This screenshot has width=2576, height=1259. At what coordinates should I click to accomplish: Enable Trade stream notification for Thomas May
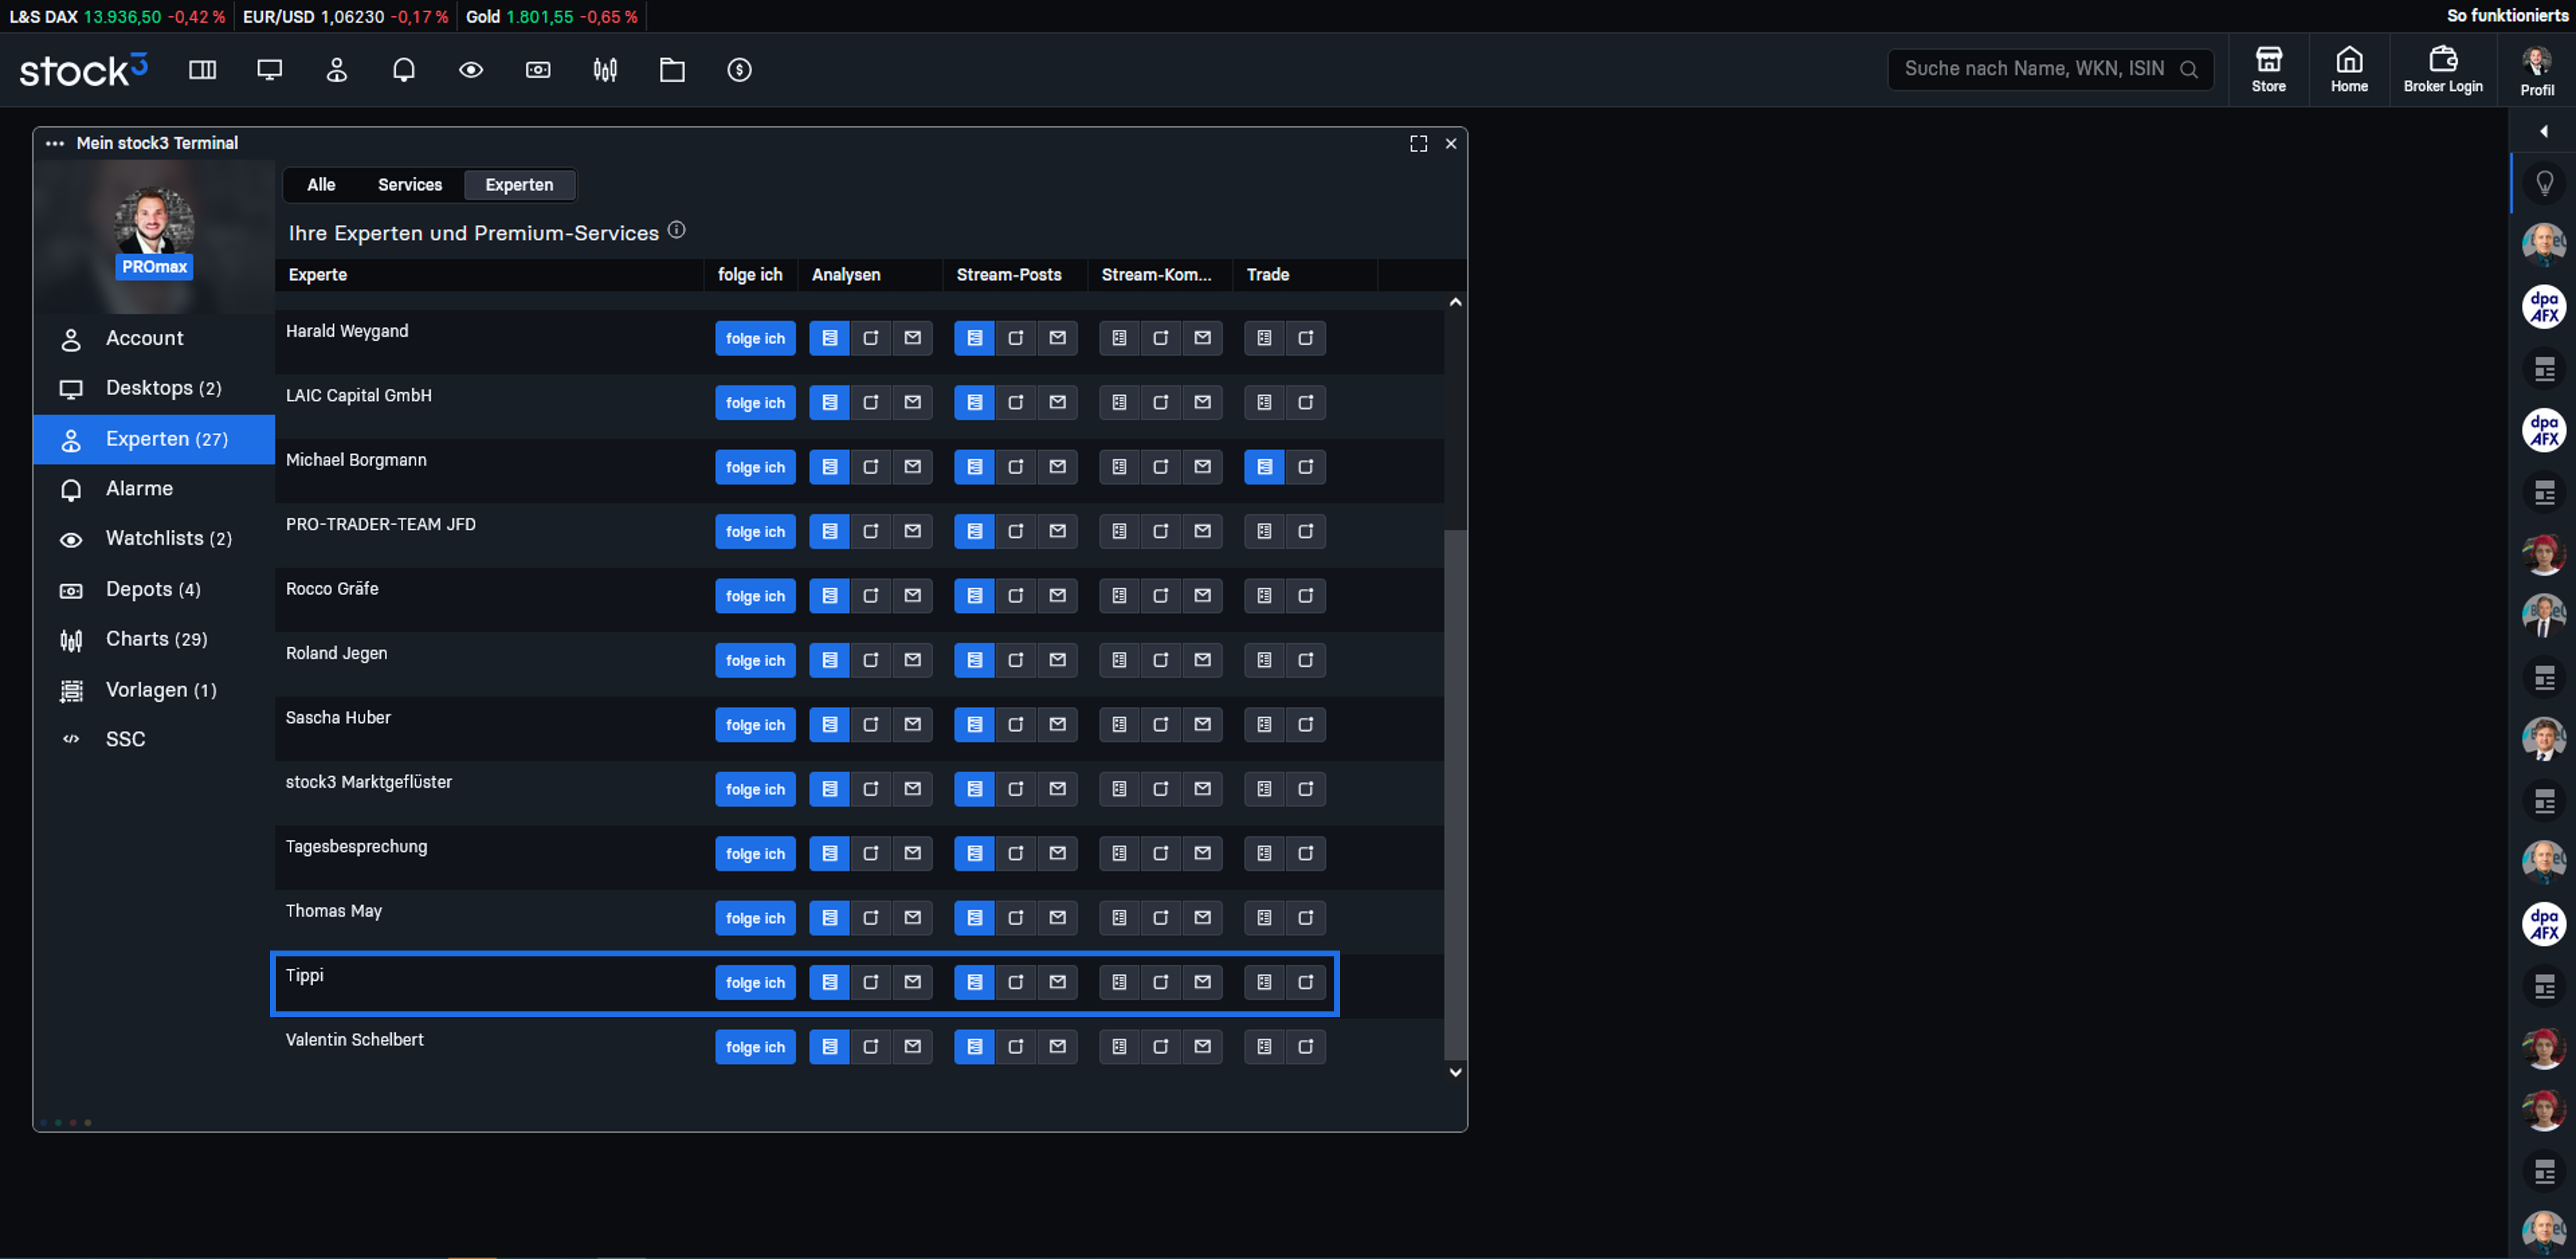1264,918
